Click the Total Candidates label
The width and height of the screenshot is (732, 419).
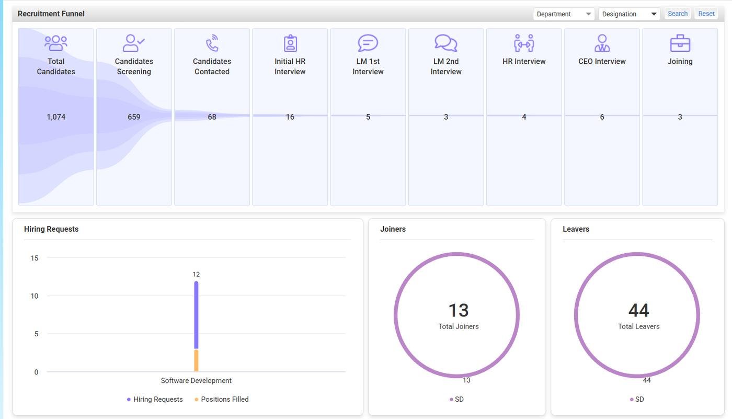(56, 66)
